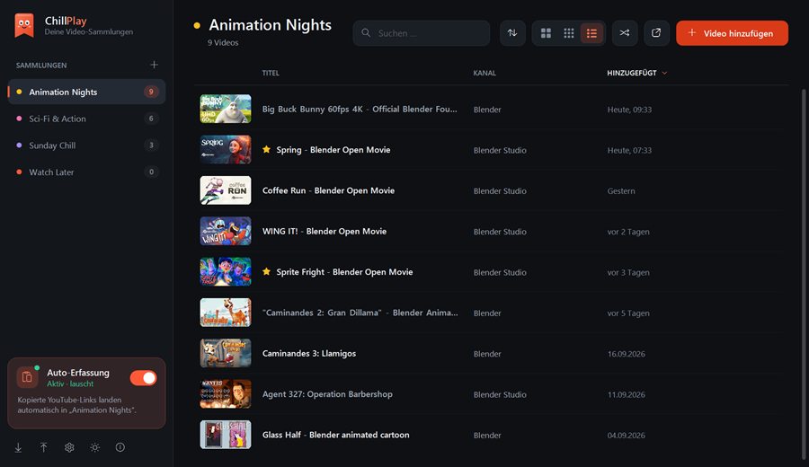The image size is (809, 467).
Task: Open Big Buck Bunny thumbnail
Action: coord(226,109)
